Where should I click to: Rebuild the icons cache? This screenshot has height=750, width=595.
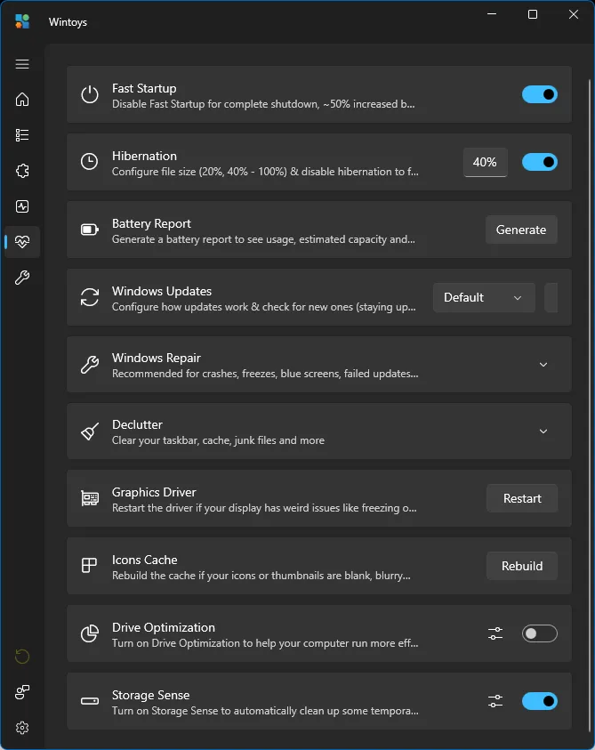coord(522,566)
